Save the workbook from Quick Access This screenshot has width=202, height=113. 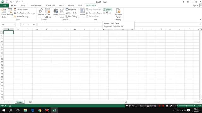click(7, 2)
